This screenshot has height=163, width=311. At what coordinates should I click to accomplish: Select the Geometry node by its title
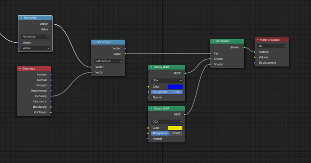point(28,69)
